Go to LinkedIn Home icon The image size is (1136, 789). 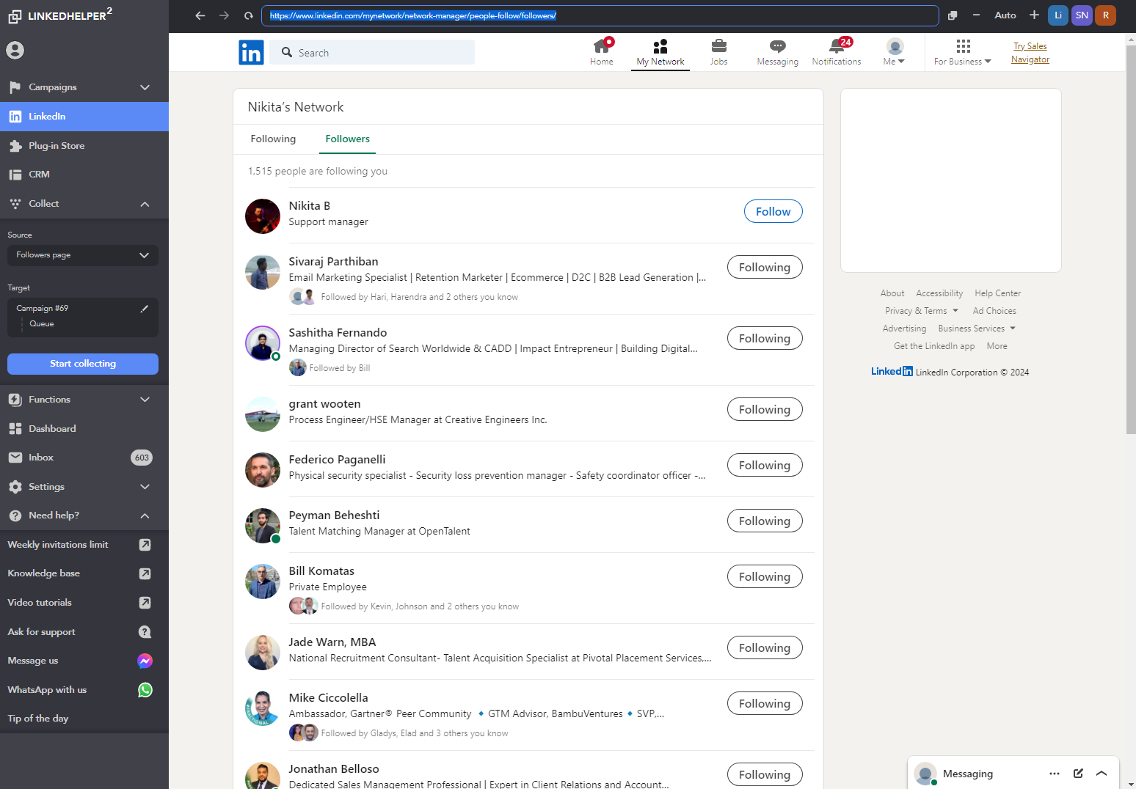tap(601, 47)
